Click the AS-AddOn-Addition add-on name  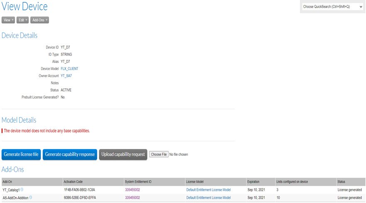[15, 198]
